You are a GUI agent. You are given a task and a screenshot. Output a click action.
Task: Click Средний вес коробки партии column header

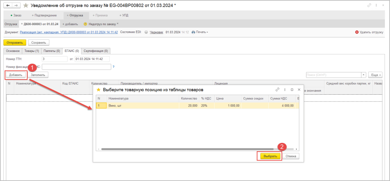click(348, 84)
